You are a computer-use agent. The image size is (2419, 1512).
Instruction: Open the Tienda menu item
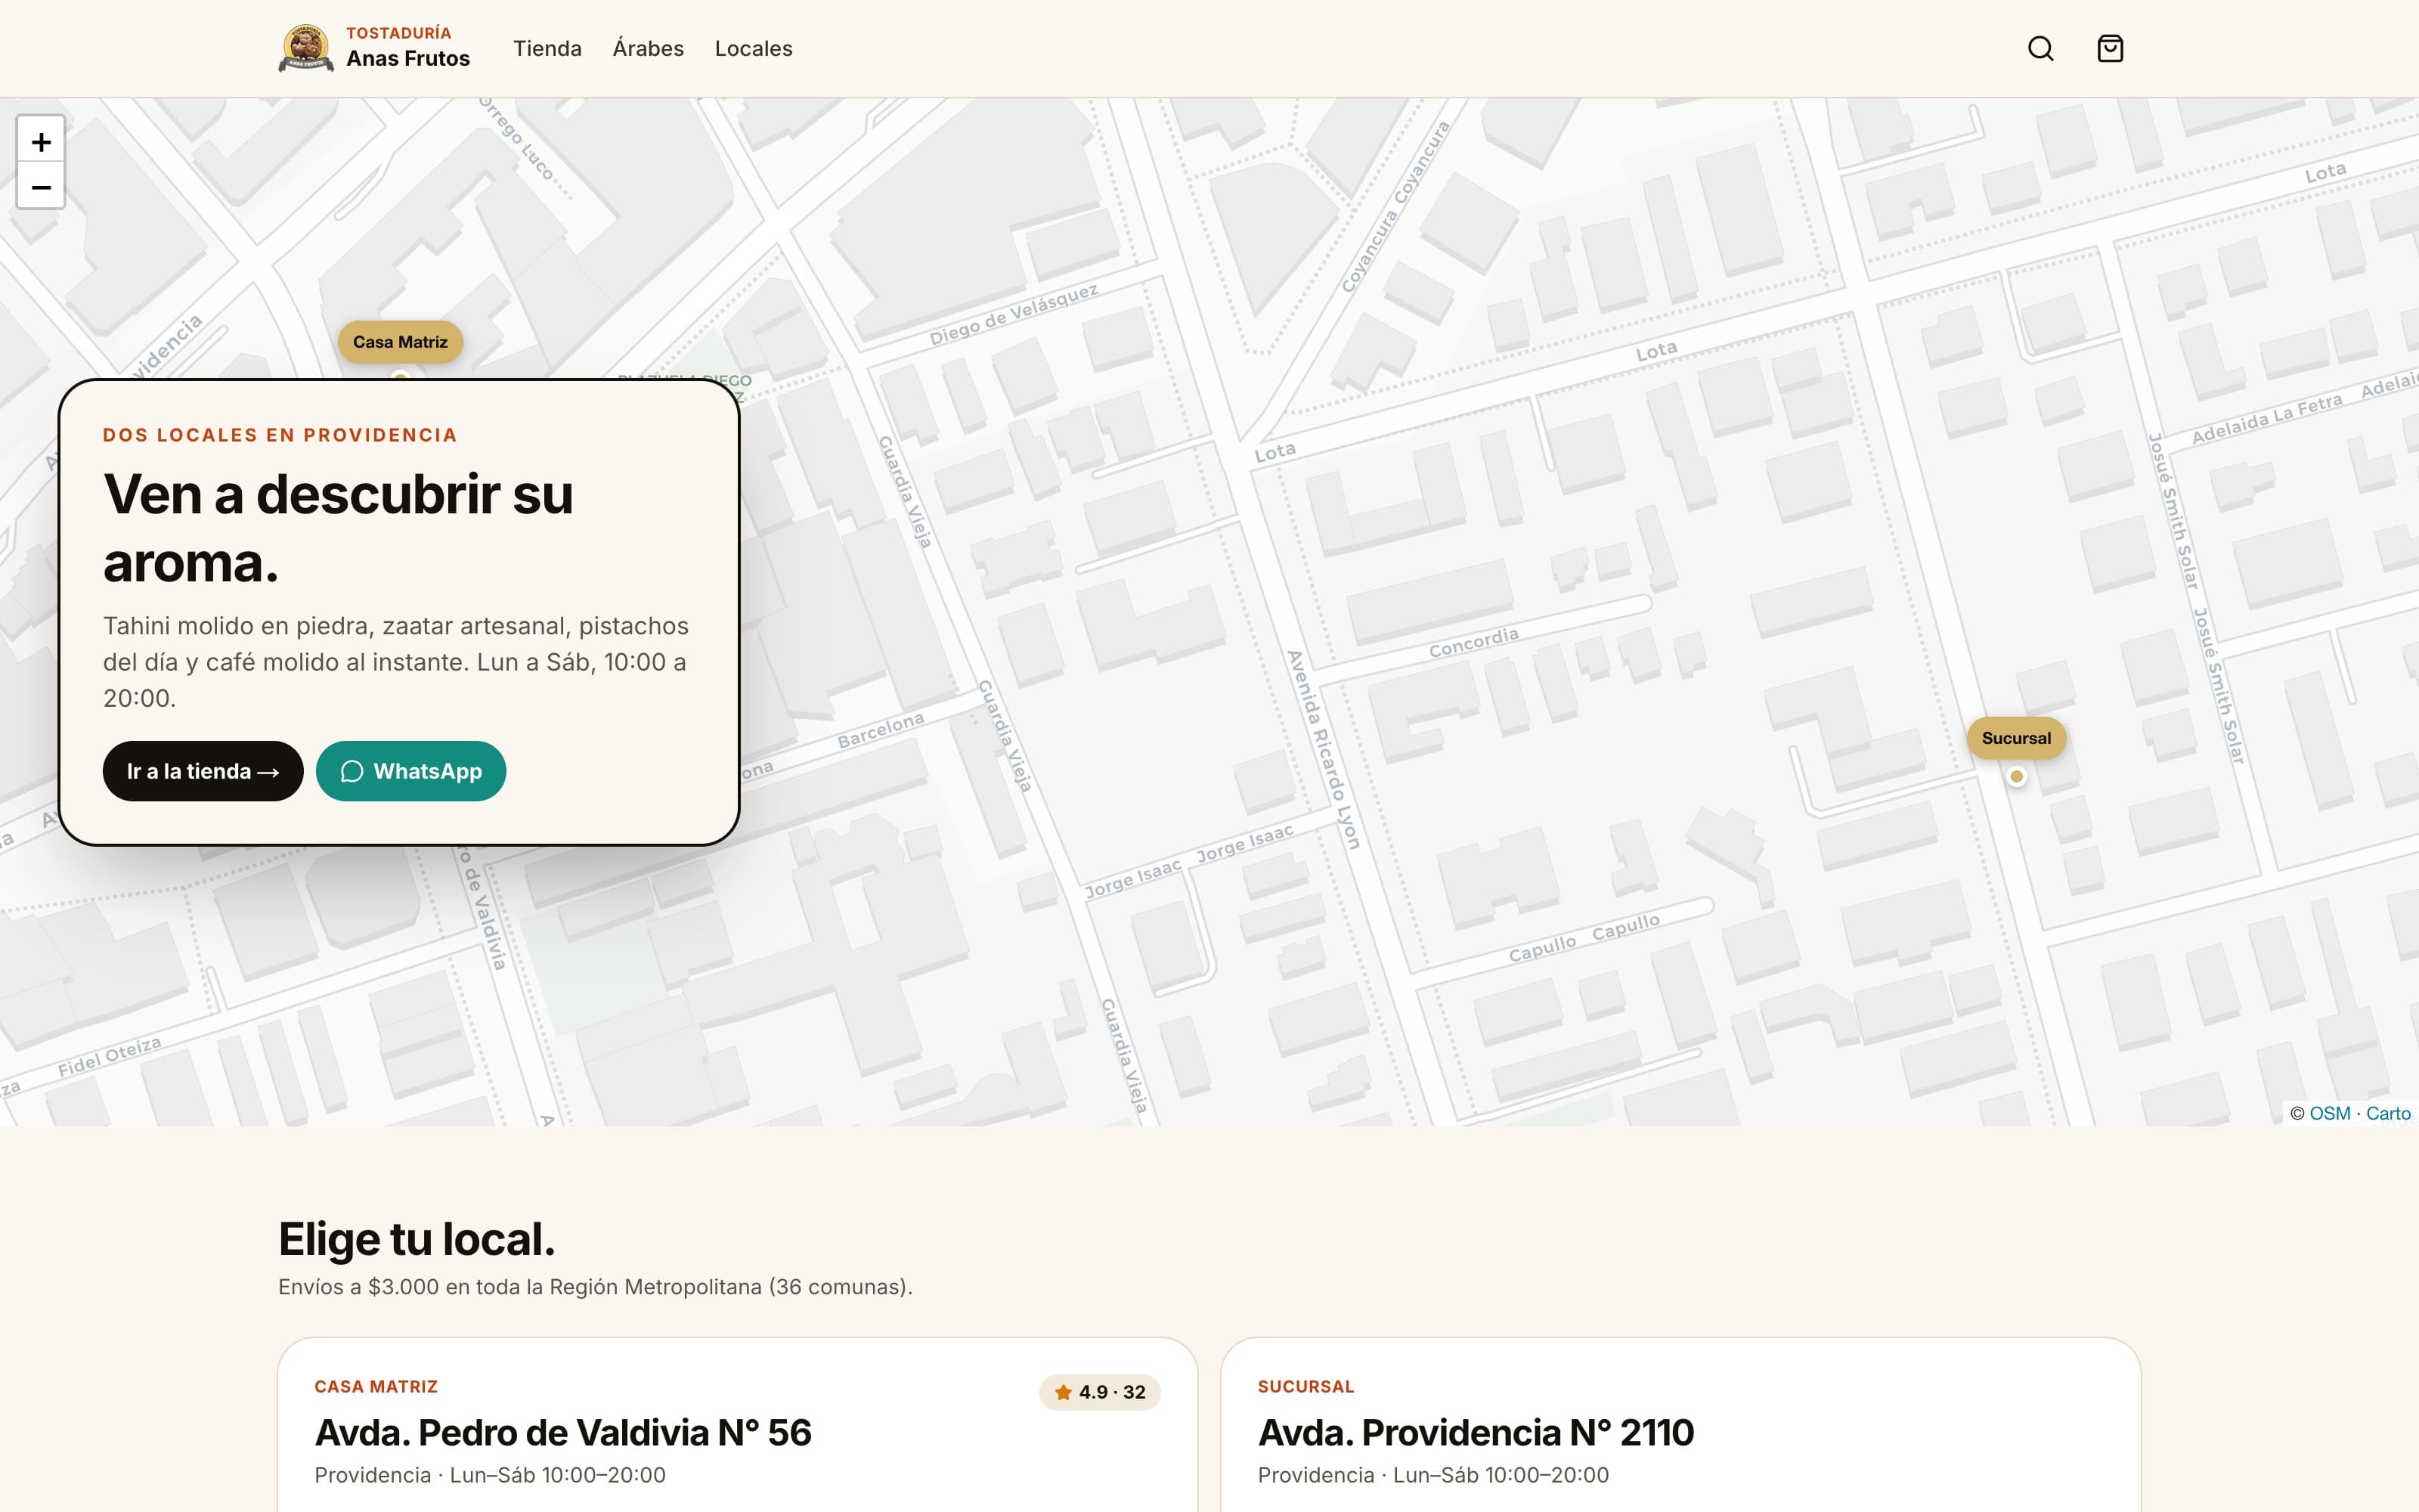547,48
